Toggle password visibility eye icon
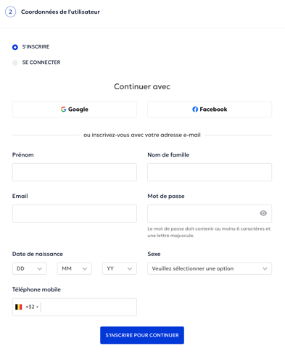285x359 pixels. (x=263, y=213)
